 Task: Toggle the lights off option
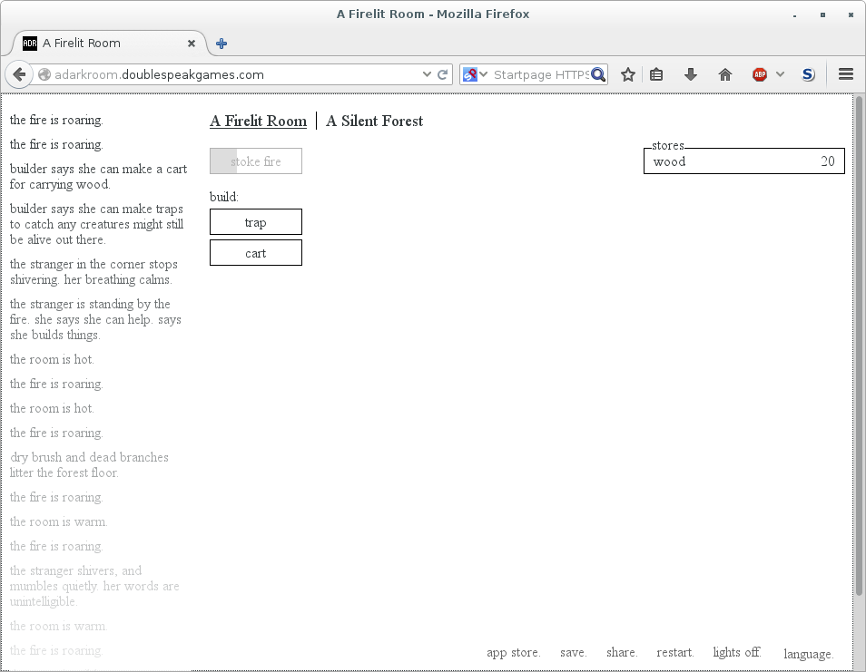tap(736, 653)
